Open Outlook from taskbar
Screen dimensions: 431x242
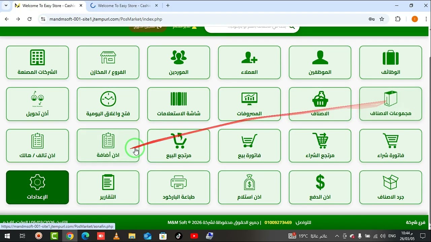(147, 236)
